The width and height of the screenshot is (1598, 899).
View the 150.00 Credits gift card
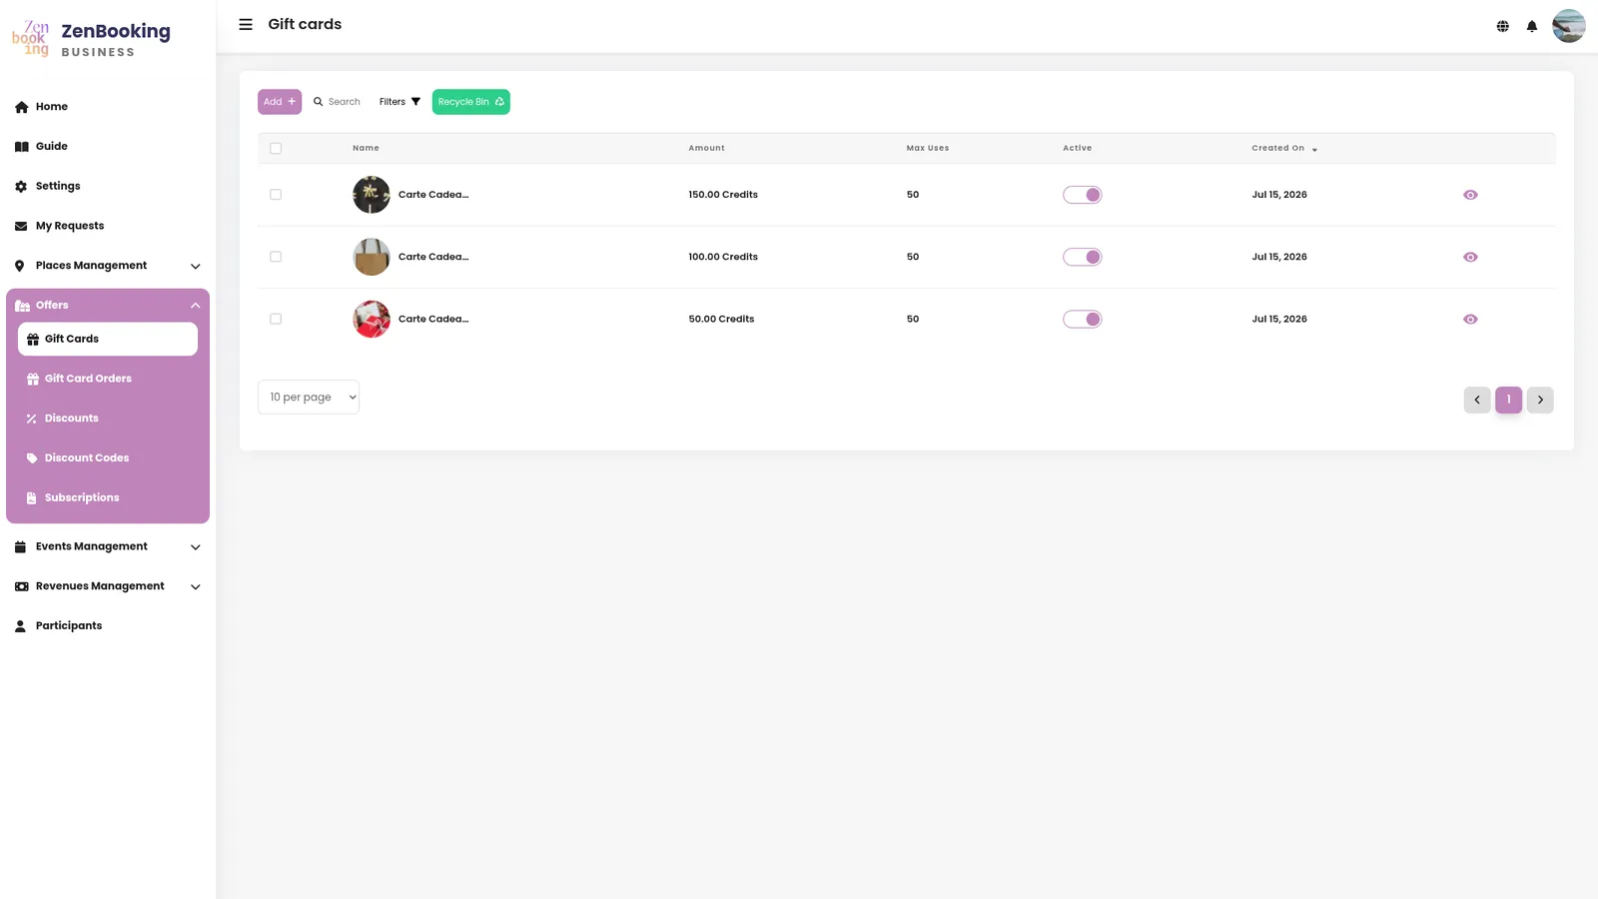pyautogui.click(x=1470, y=195)
